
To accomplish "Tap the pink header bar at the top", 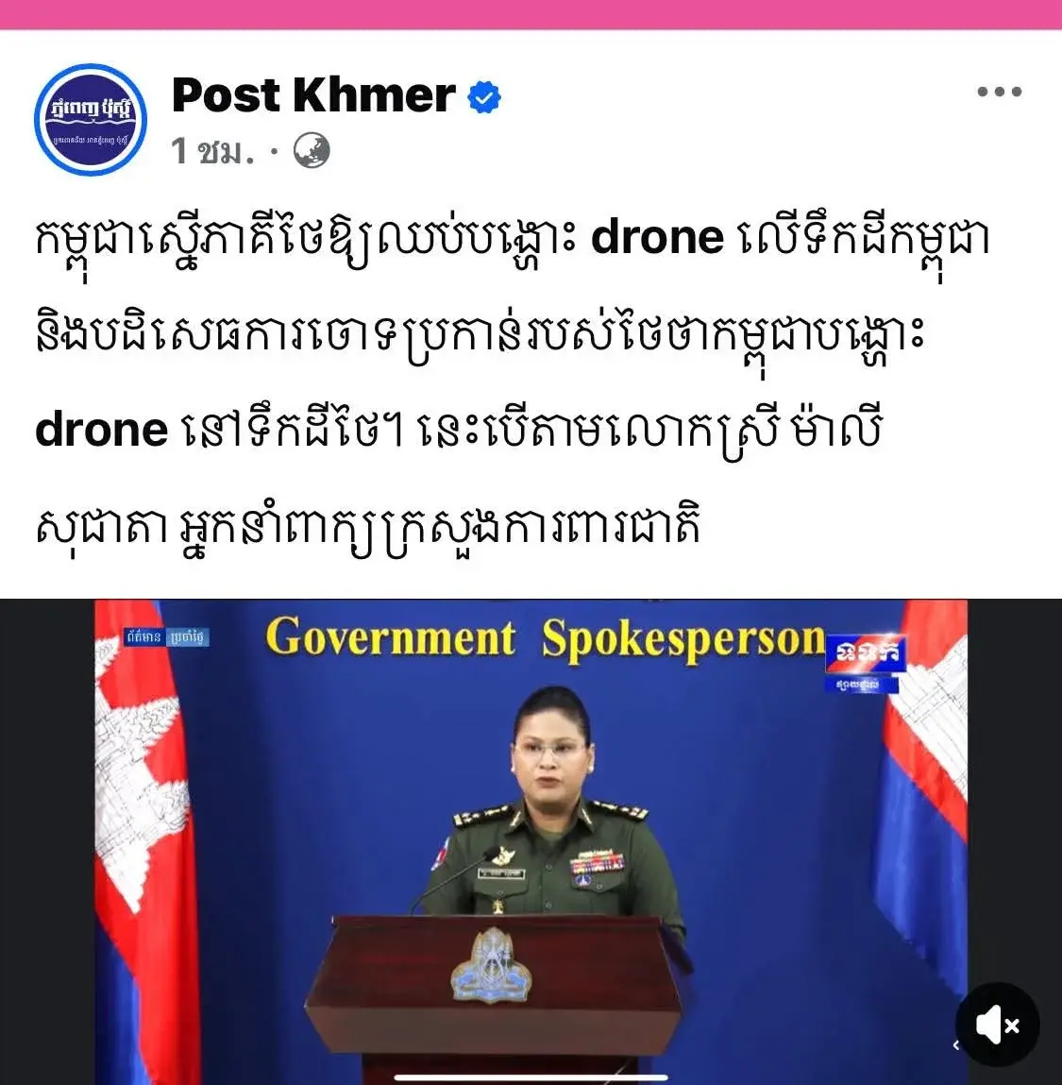I will pos(531,14).
